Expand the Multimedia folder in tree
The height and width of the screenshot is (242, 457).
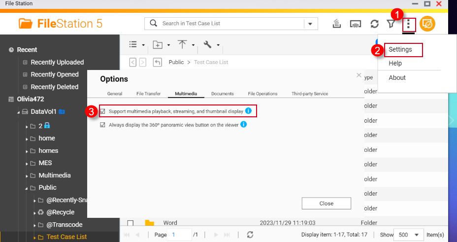[27, 175]
